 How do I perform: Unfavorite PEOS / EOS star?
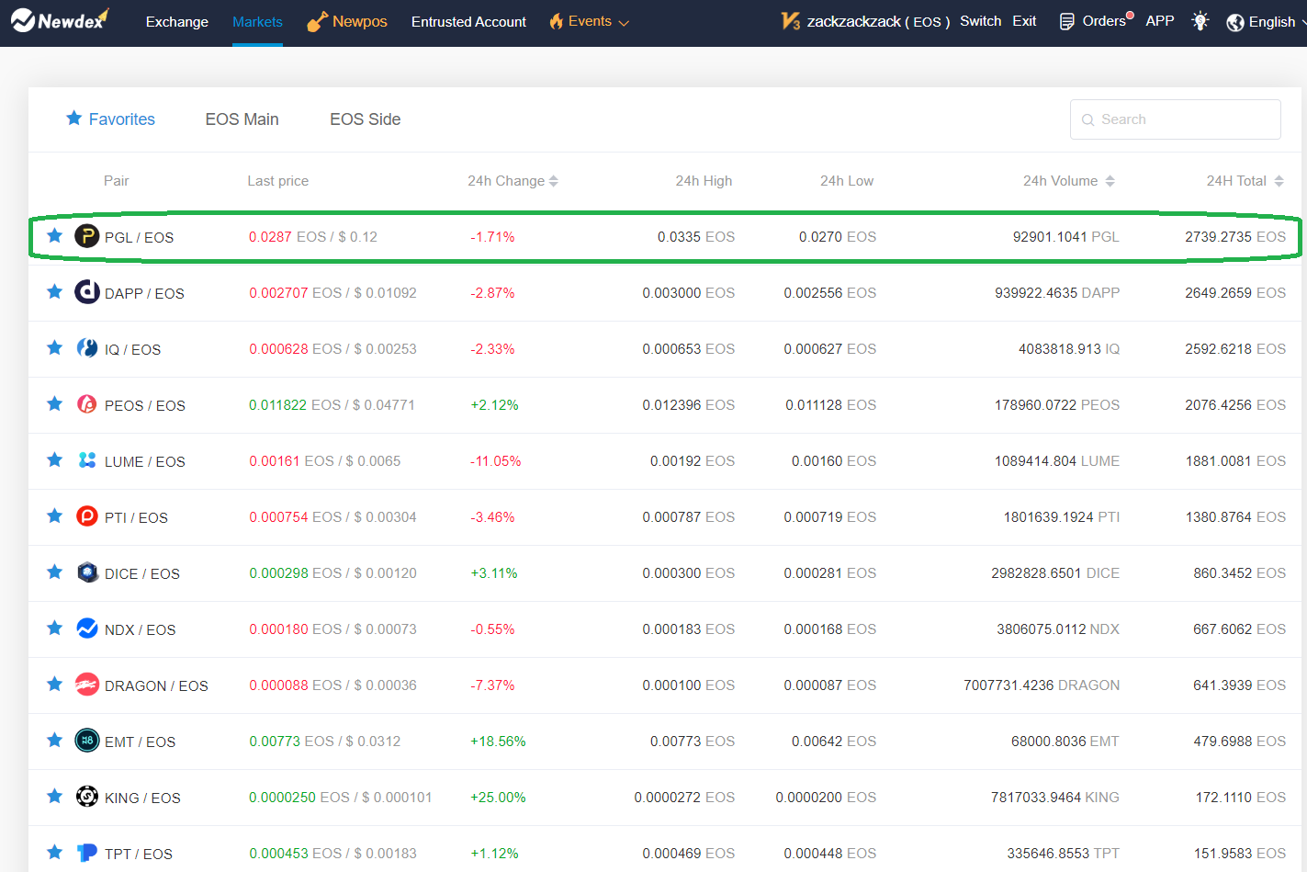(55, 403)
